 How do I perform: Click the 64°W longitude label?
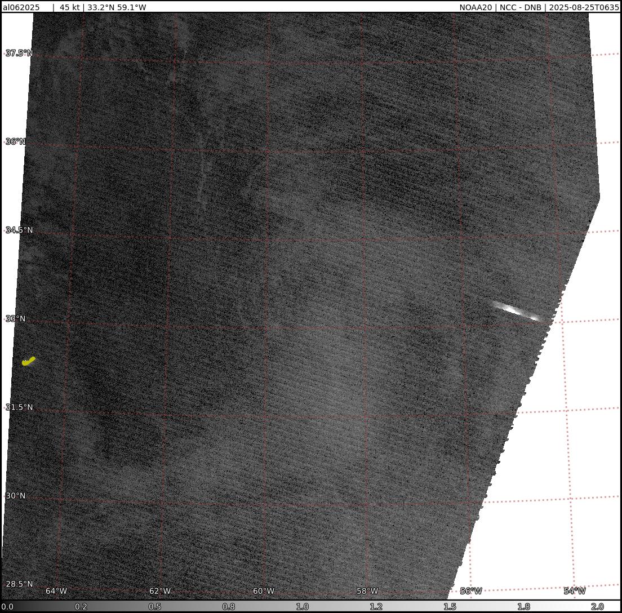(56, 591)
